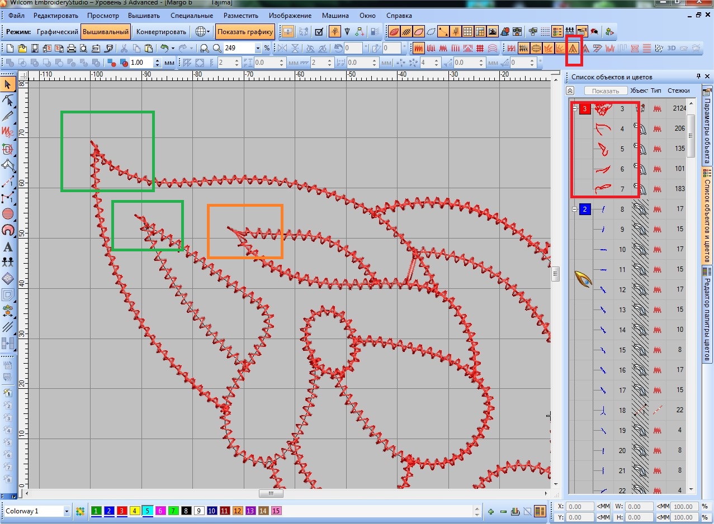Collapse color group 3 in object list
The height and width of the screenshot is (524, 714).
[x=574, y=109]
